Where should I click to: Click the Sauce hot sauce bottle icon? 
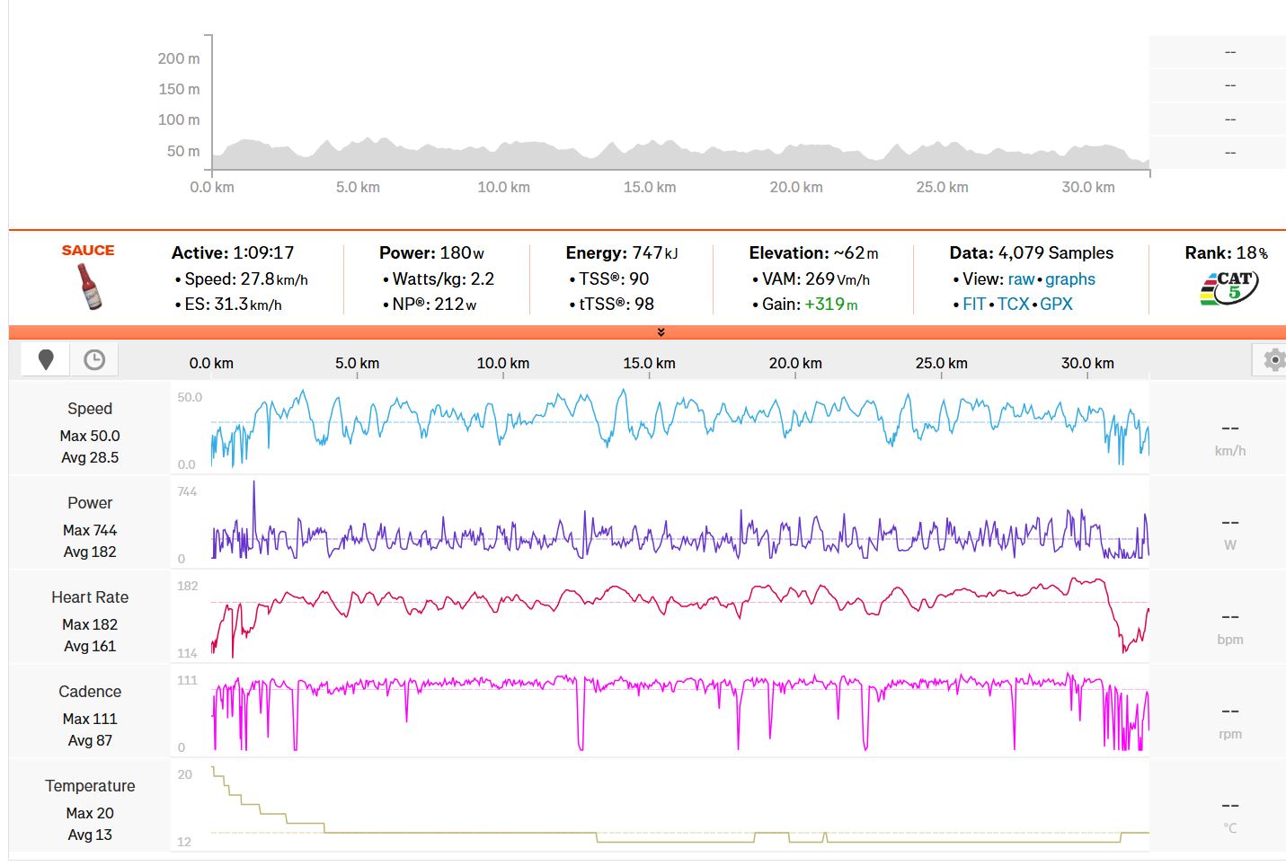click(88, 287)
